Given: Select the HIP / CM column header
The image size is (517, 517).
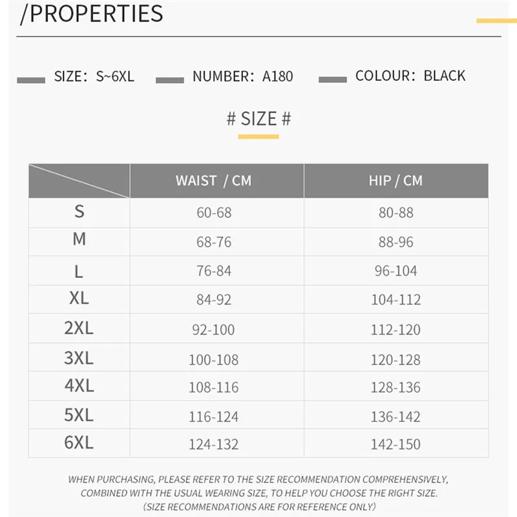Looking at the screenshot, I should 396,180.
